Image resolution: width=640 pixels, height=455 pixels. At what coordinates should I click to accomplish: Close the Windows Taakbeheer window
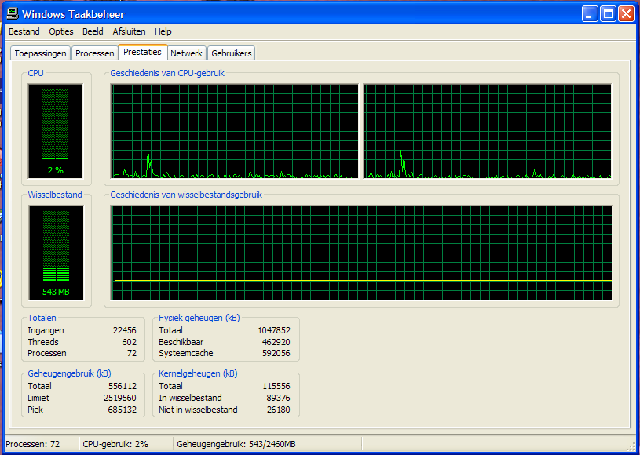pos(626,14)
